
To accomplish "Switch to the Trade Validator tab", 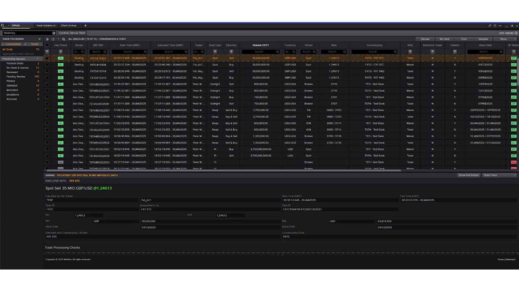I will (x=46, y=26).
